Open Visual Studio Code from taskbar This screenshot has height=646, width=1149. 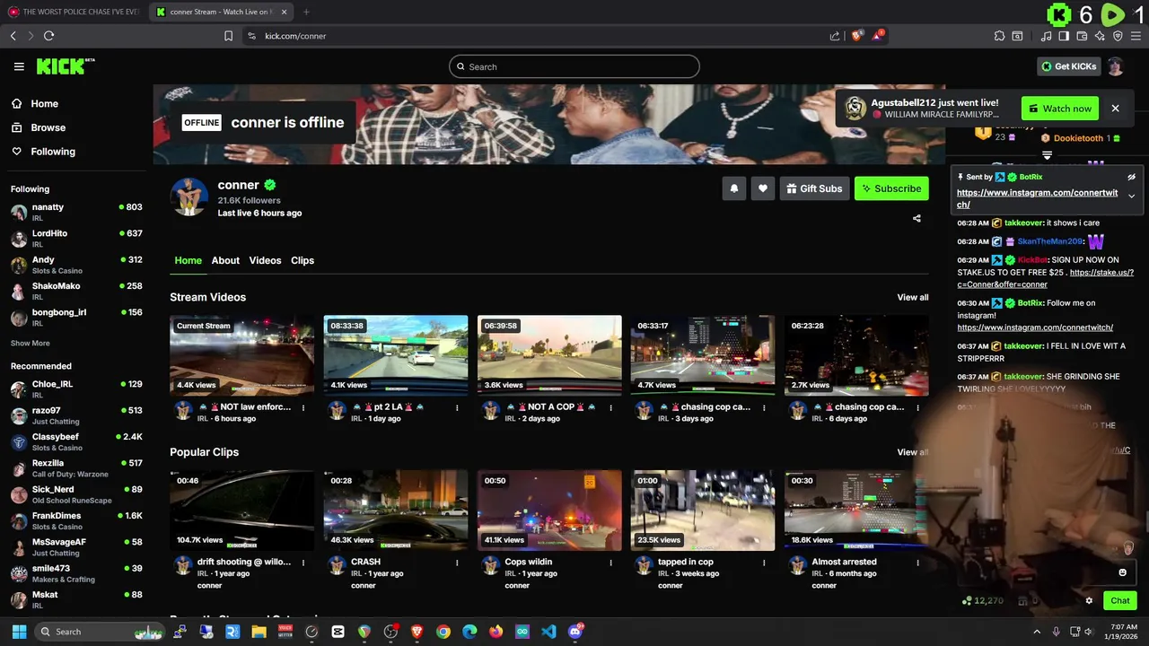pos(548,632)
